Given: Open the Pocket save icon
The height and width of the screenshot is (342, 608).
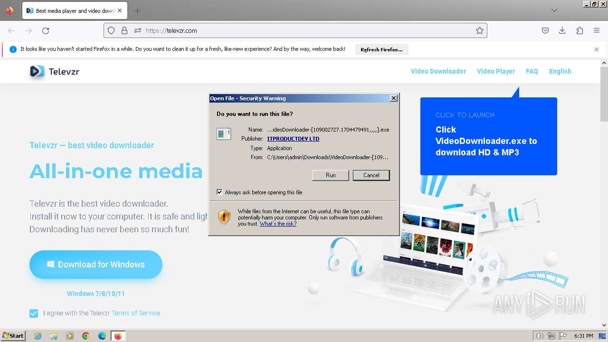Looking at the screenshot, I should [545, 30].
